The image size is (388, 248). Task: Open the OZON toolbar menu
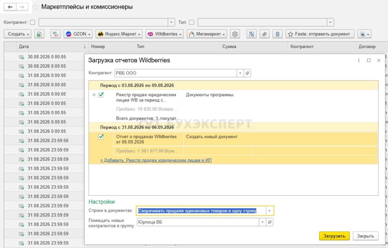(78, 34)
